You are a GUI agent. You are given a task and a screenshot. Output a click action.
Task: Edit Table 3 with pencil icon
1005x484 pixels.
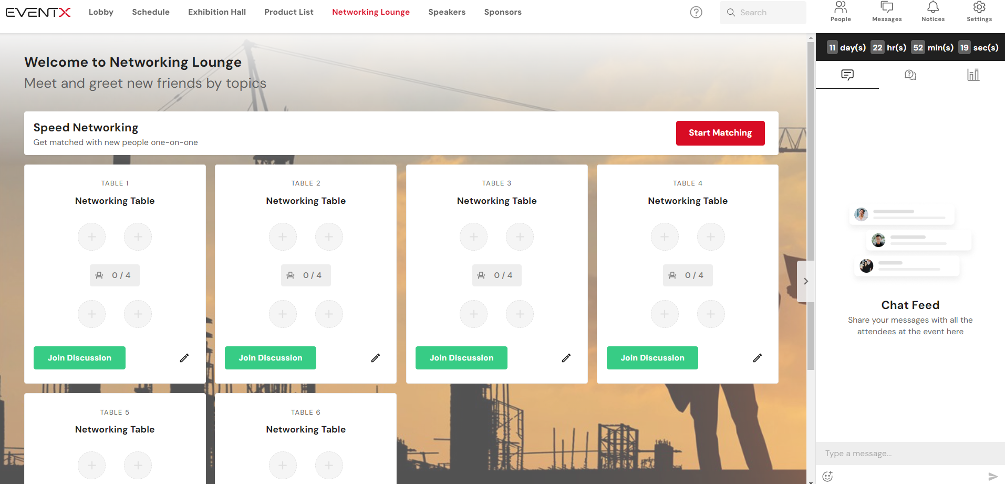pos(566,358)
